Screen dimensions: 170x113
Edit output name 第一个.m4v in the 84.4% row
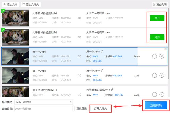(x=102, y=51)
